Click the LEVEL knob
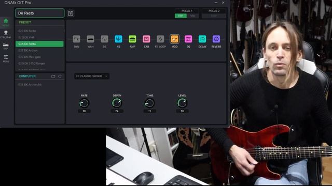Viewport: 332px width, 186px height. click(182, 103)
